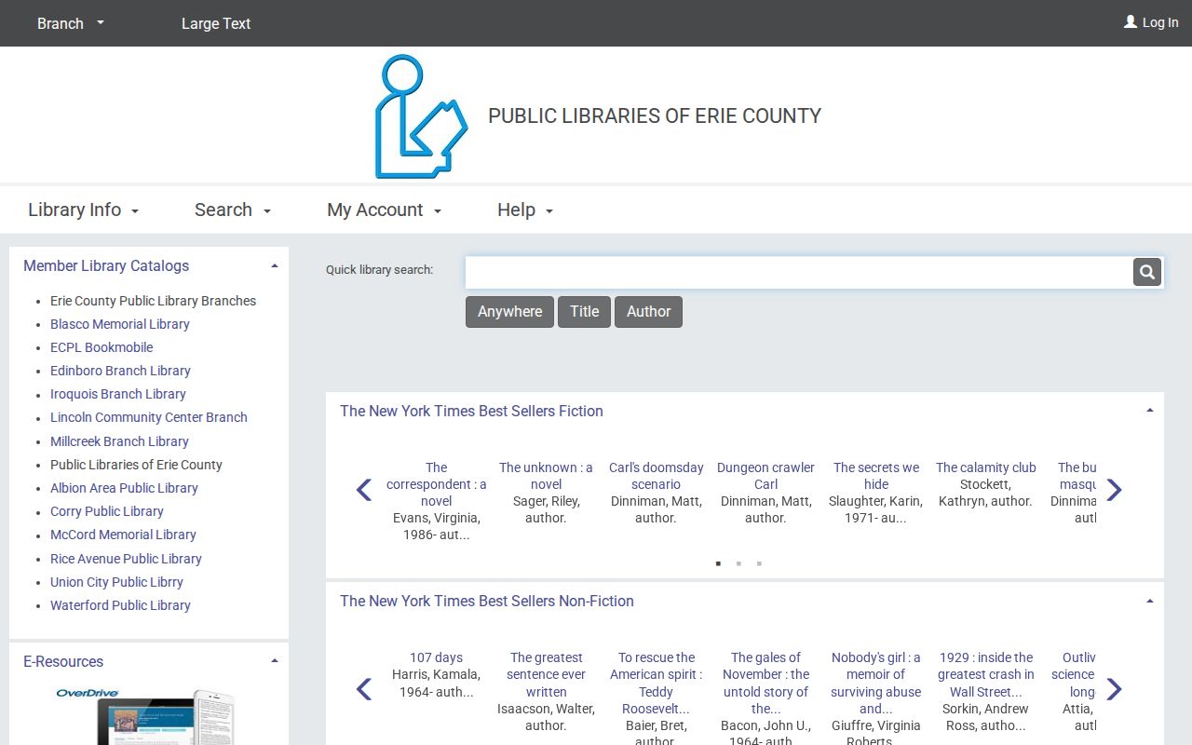Open the Branch dropdown
The height and width of the screenshot is (745, 1192).
coord(71,23)
